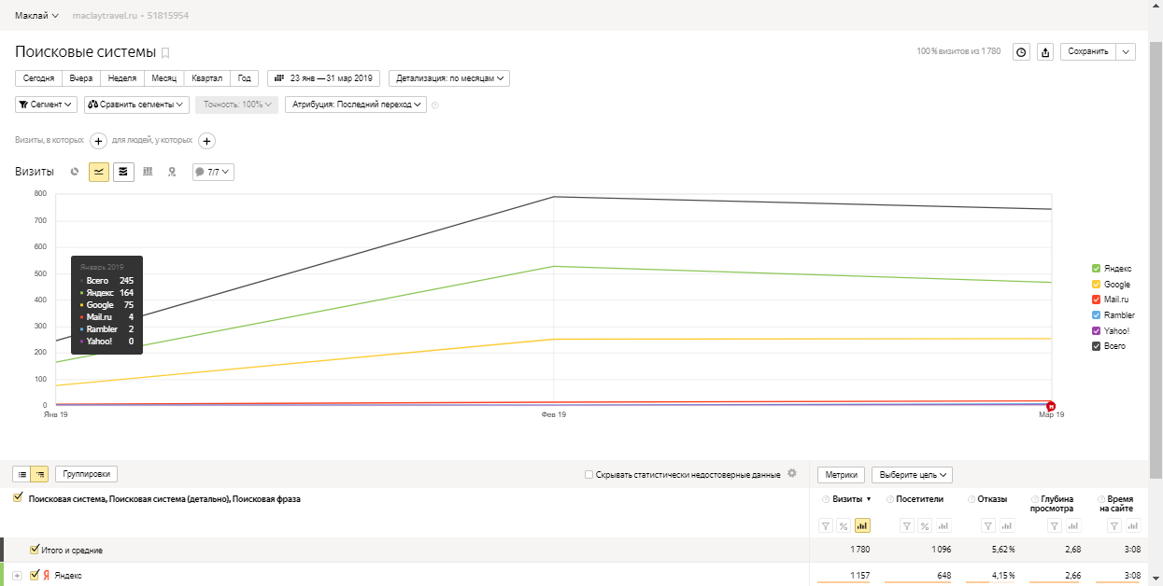Click the Mail.ru red legend swatch
The image size is (1163, 586).
tap(1097, 300)
